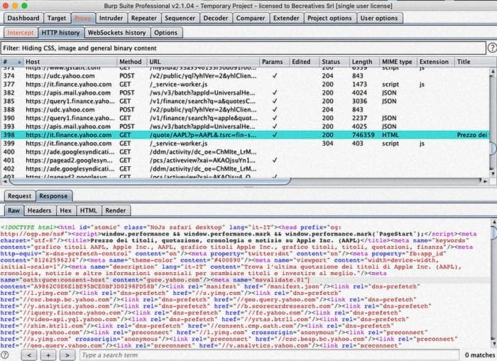497x361 pixels.
Task: Sort by the Params column header
Action: coord(273,62)
